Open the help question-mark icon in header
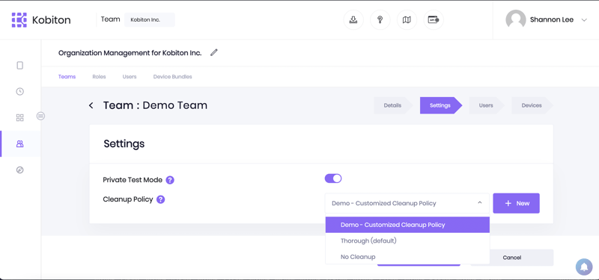The image size is (599, 280). tap(380, 20)
